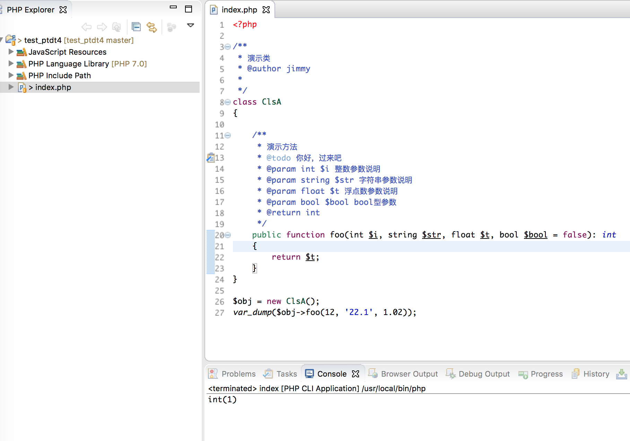
Task: Click the Back navigation arrow in PHP Explorer
Action: point(86,27)
